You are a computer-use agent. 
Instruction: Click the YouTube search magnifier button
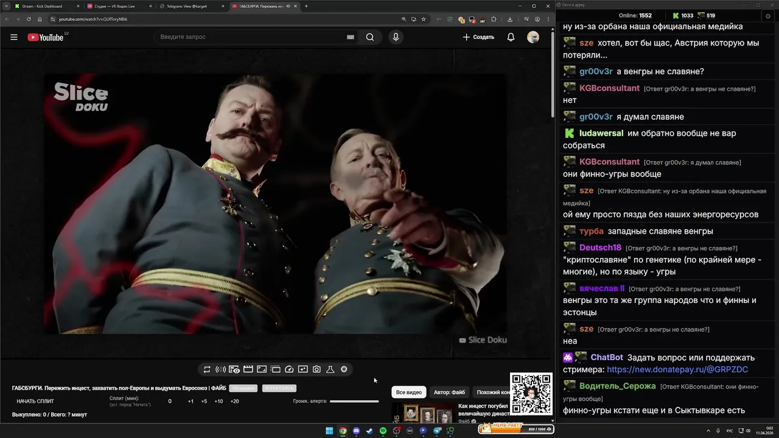pos(370,37)
